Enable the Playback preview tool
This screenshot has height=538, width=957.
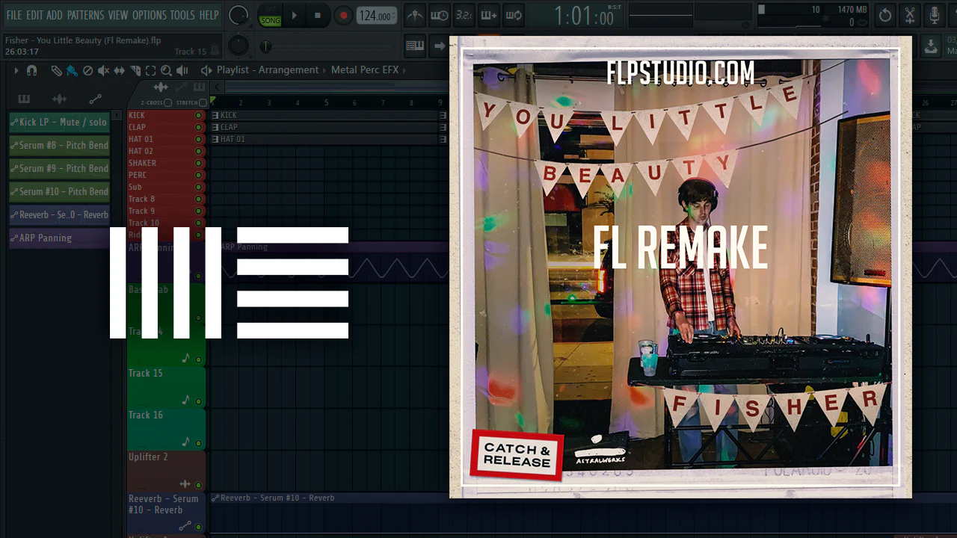pos(182,69)
